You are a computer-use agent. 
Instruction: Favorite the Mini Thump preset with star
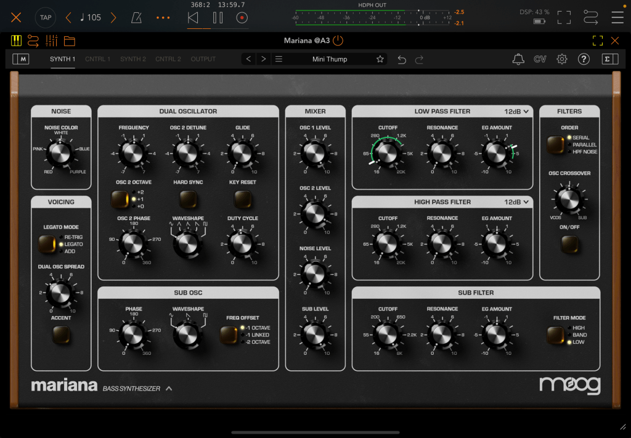pyautogui.click(x=380, y=59)
